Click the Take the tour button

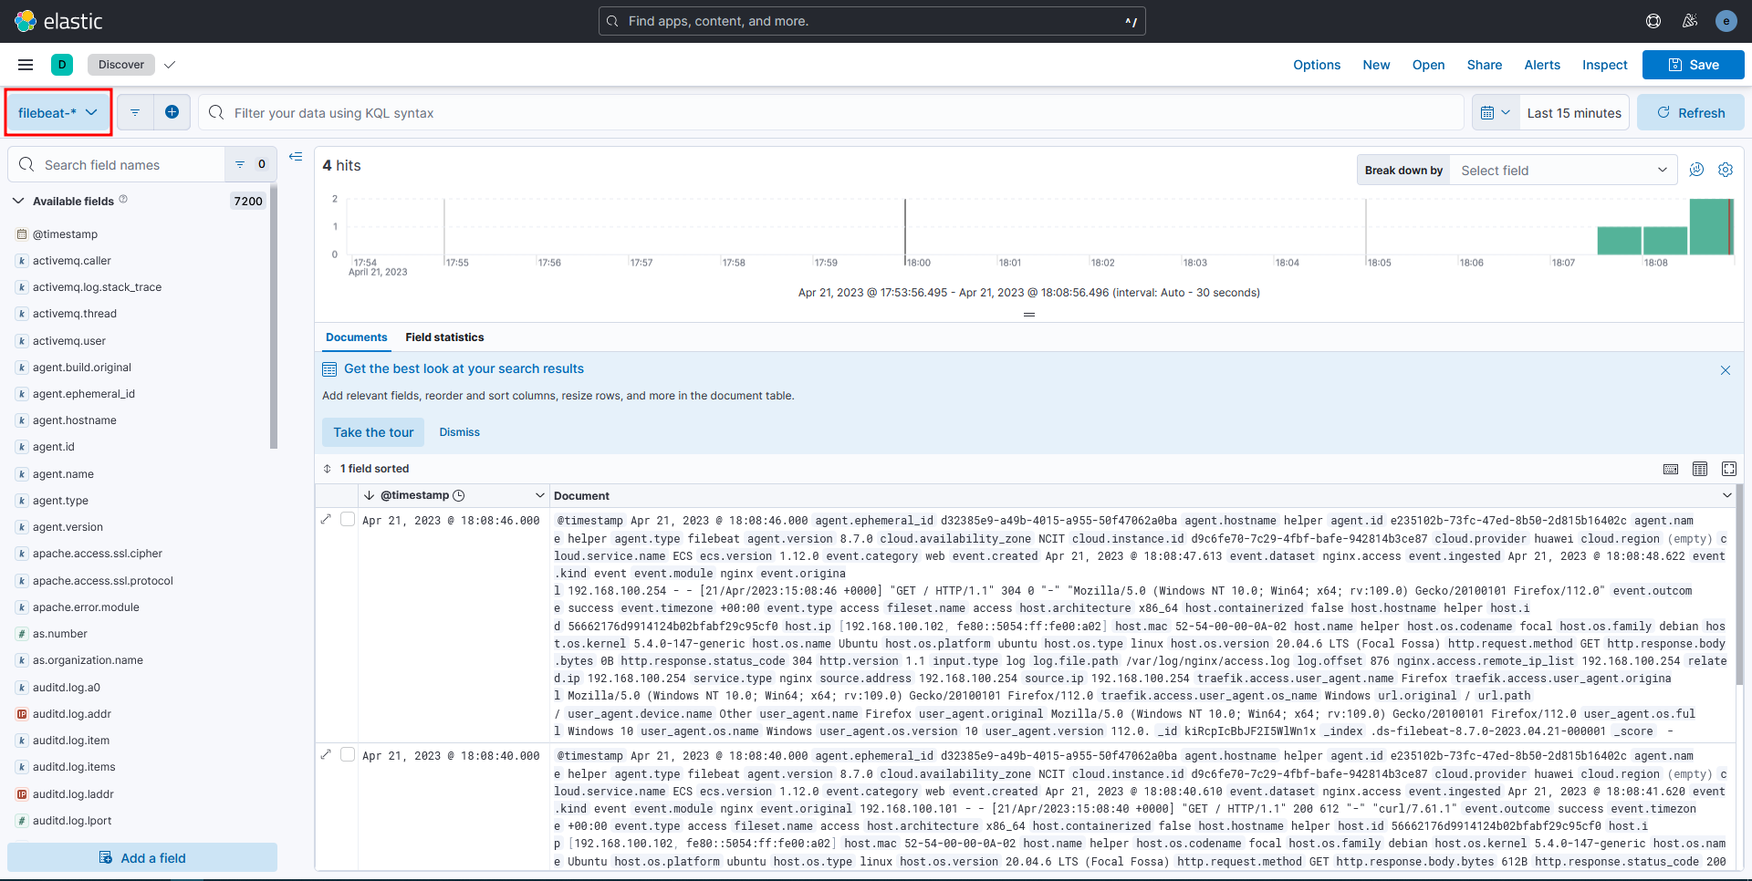coord(373,432)
